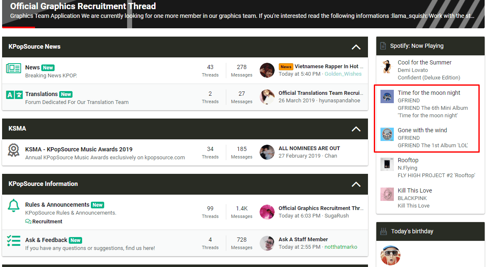Visit Chan user profile
493x267 pixels.
(331, 156)
